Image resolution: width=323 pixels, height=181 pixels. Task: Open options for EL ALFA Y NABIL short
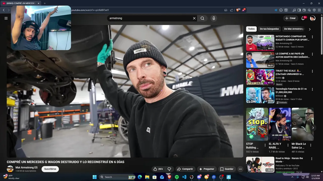point(288,145)
